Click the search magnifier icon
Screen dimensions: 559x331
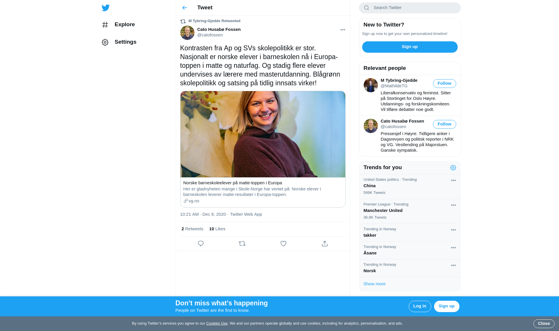(x=367, y=8)
